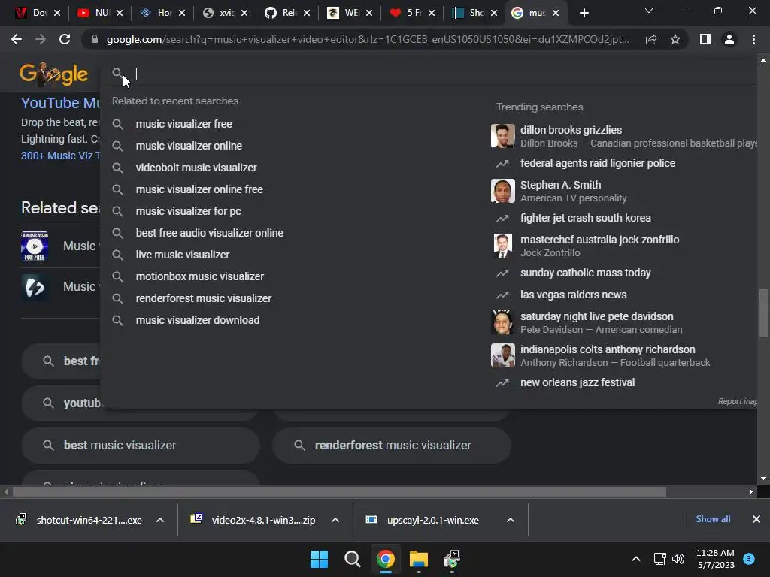
Task: Open Windows taskbar search
Action: (x=353, y=559)
